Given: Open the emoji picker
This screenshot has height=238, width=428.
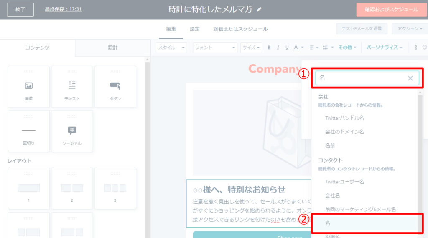Looking at the screenshot, I should point(425,48).
